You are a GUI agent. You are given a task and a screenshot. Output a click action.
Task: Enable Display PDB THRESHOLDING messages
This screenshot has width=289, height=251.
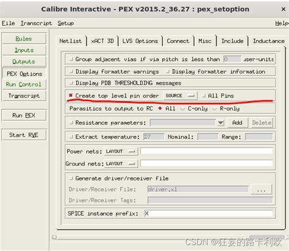click(71, 83)
